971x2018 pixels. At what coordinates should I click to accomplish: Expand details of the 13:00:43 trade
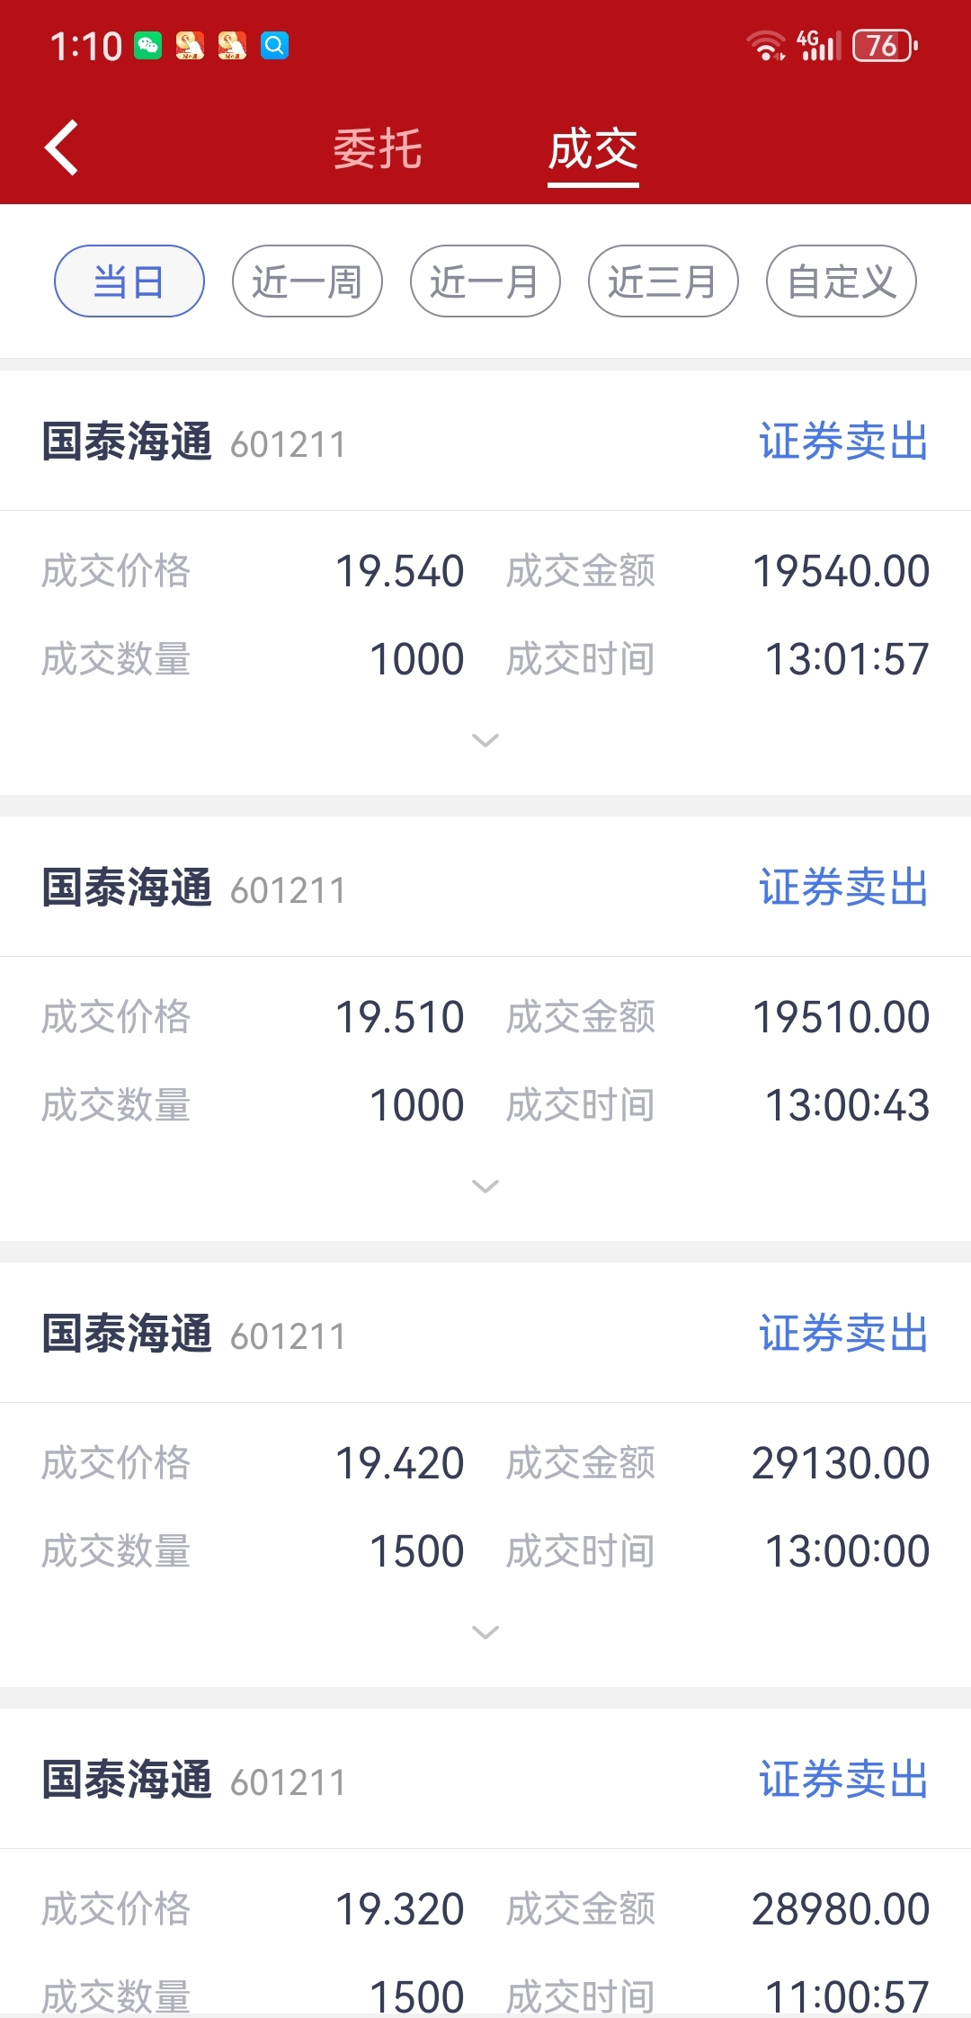485,1186
